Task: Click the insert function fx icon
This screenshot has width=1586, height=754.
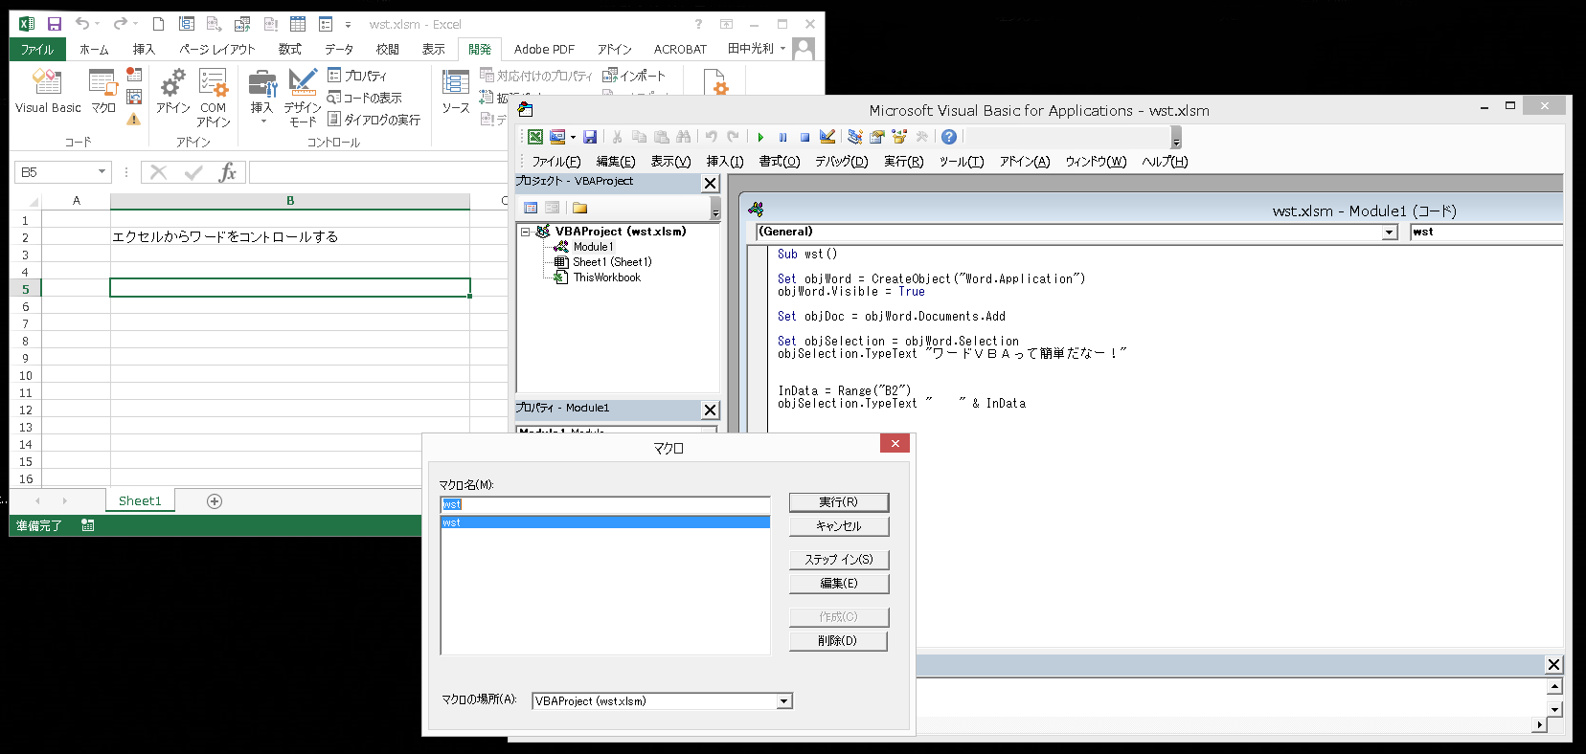Action: pos(227,172)
